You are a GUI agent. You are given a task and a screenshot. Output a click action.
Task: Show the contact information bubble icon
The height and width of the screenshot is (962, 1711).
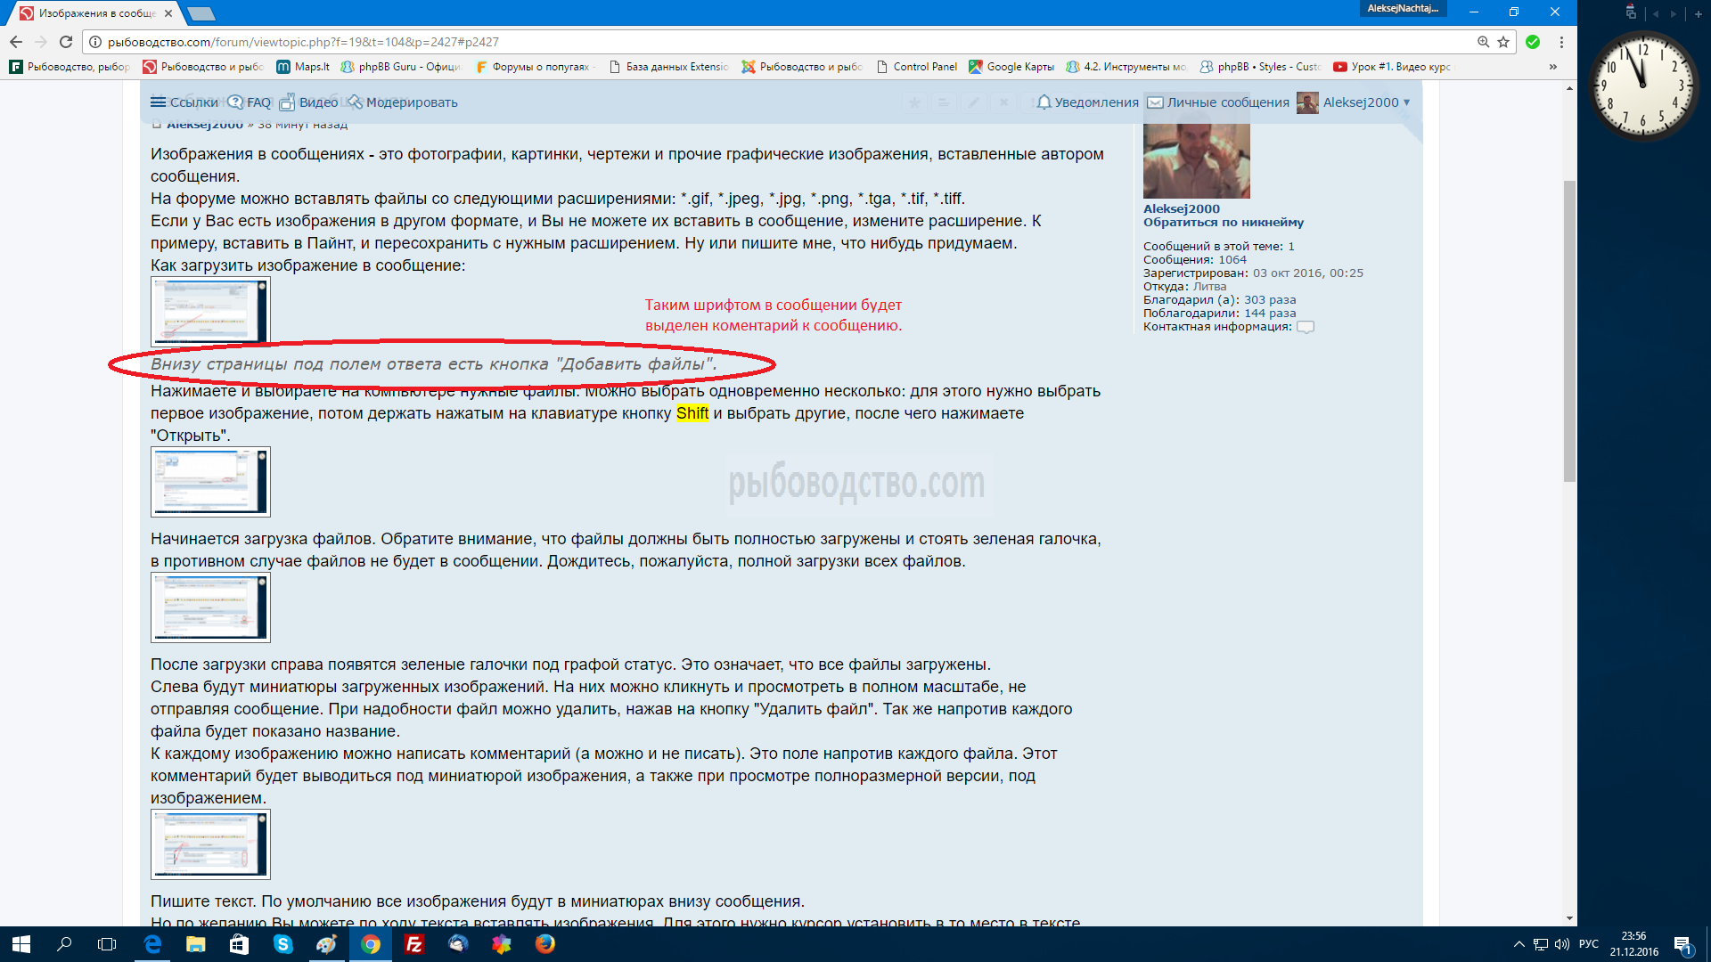pos(1306,327)
